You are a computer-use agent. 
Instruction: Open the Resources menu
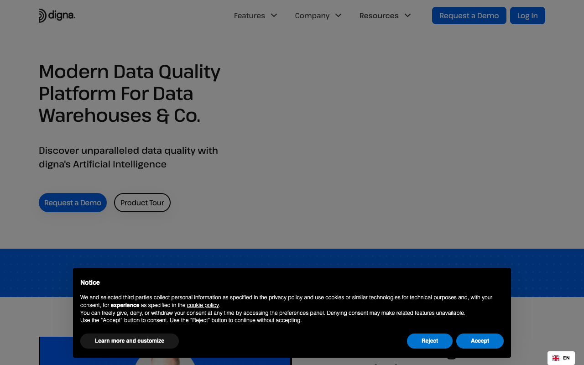[x=379, y=16]
